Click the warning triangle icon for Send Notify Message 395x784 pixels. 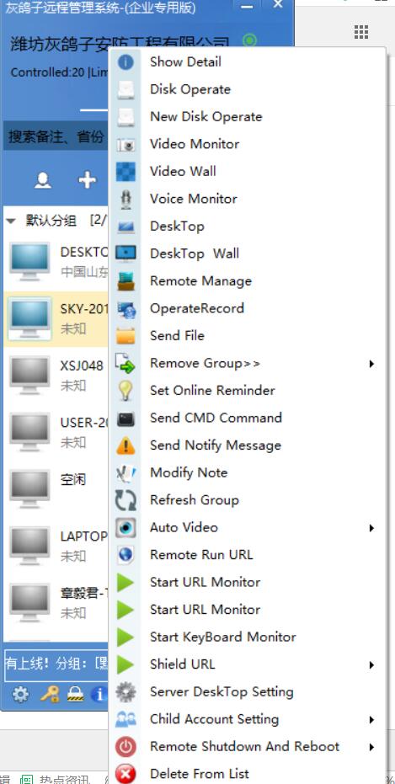click(125, 445)
